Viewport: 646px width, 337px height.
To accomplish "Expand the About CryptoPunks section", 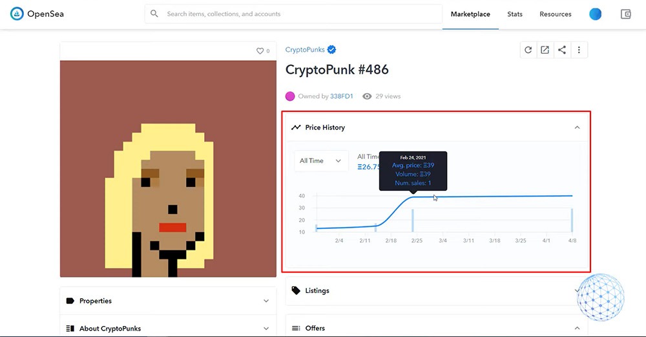I will coord(266,329).
